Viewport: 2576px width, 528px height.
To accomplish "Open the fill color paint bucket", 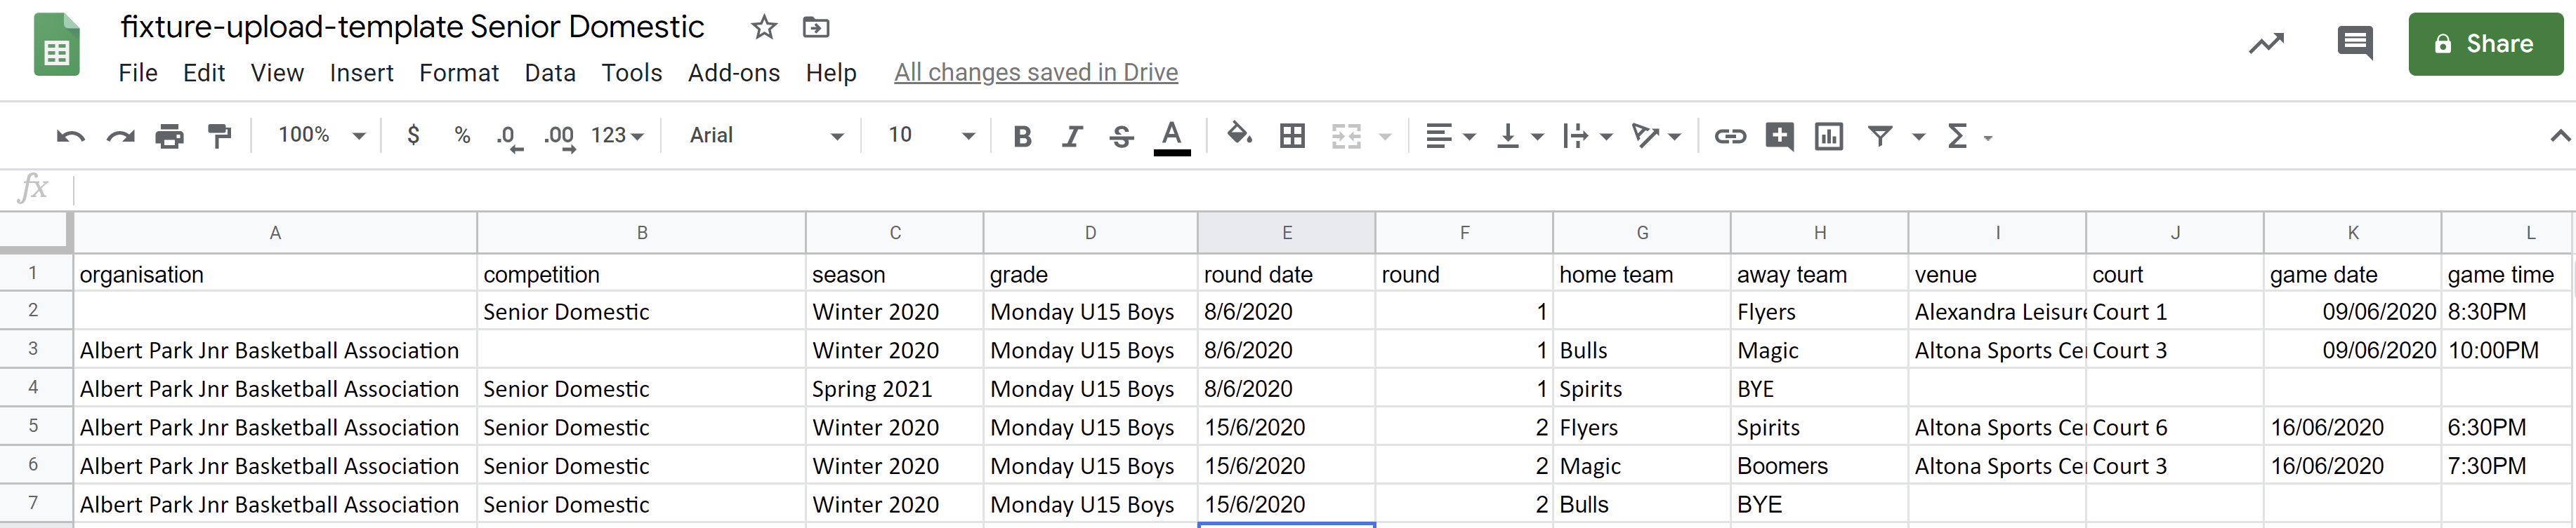I will tap(1239, 135).
